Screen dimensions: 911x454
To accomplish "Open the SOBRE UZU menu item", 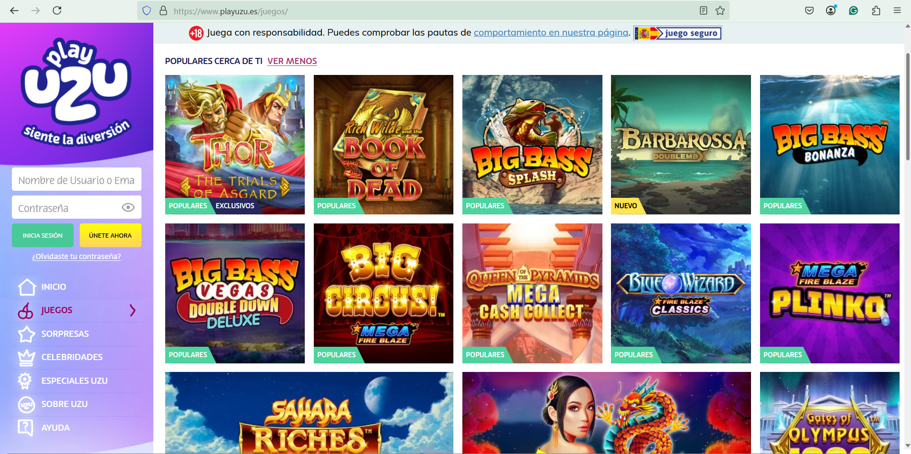I will coord(65,404).
